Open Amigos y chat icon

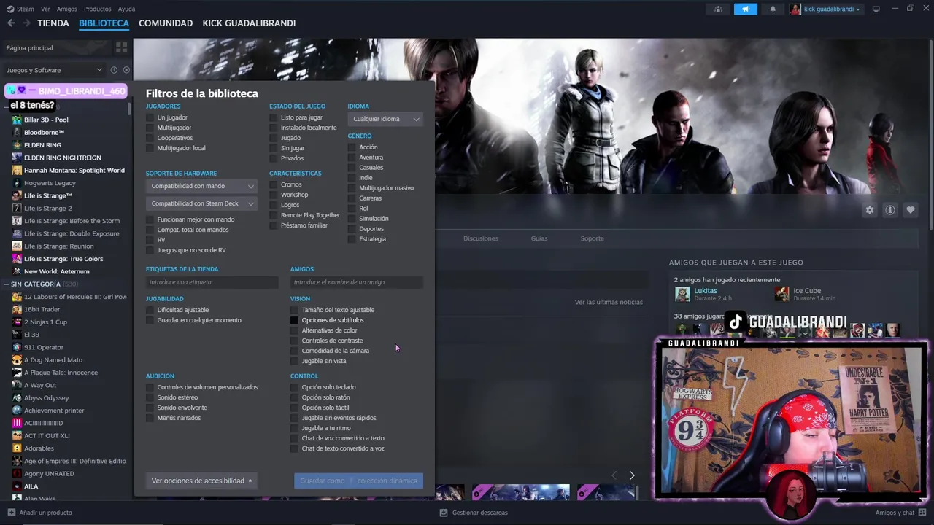922,513
